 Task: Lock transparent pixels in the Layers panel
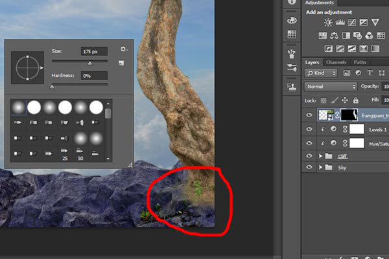(322, 100)
